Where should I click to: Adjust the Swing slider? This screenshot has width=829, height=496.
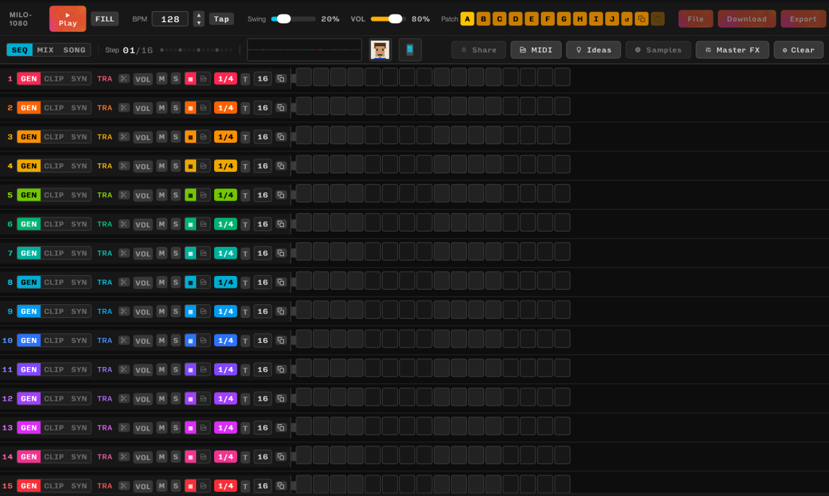pyautogui.click(x=283, y=19)
